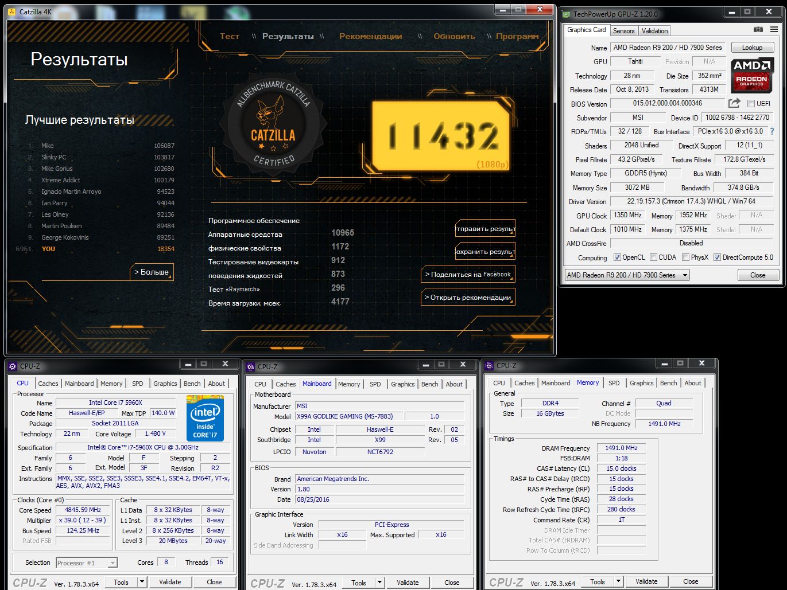Toggle the PhysX checkbox
787x590 pixels.
pos(685,257)
